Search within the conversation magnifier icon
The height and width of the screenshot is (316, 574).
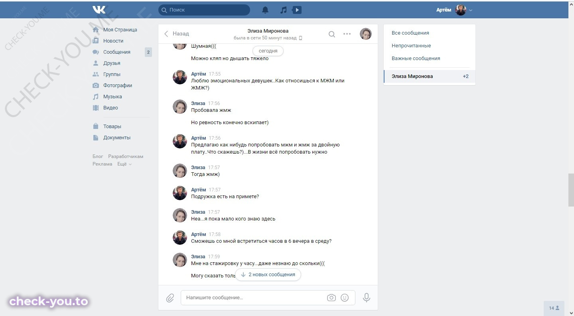[332, 34]
